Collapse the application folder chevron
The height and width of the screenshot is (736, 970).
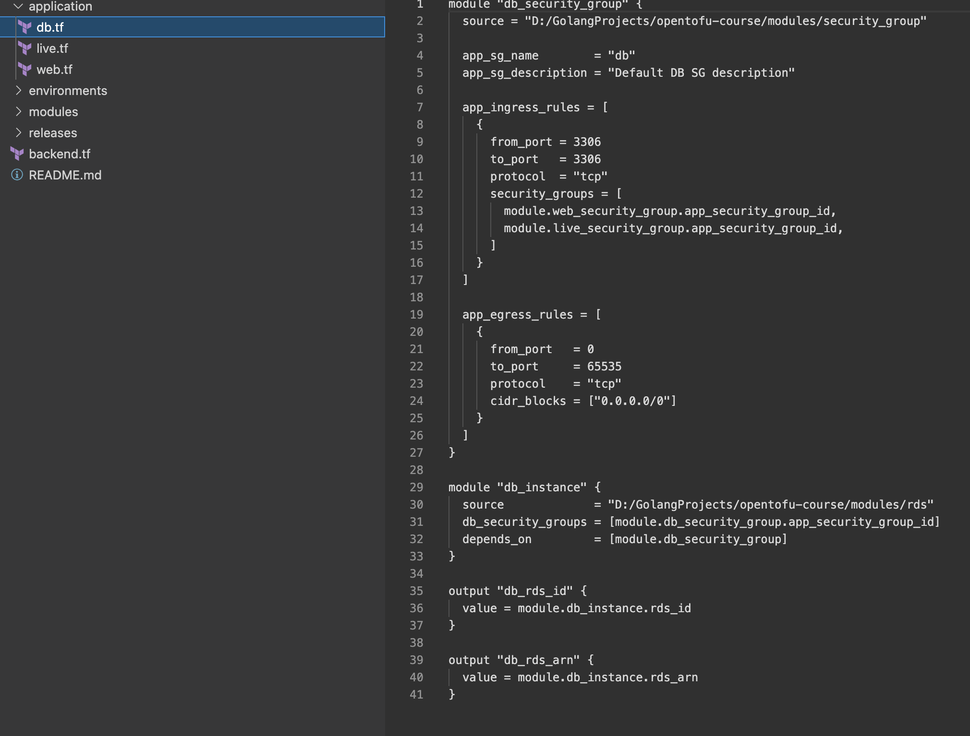18,6
